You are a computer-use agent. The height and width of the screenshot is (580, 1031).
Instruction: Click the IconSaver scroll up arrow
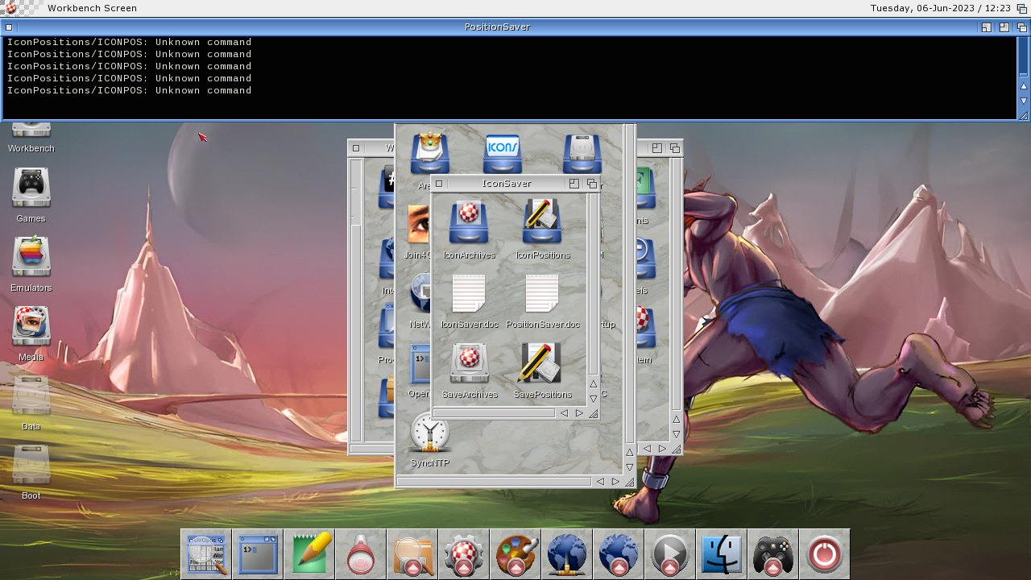(x=594, y=383)
